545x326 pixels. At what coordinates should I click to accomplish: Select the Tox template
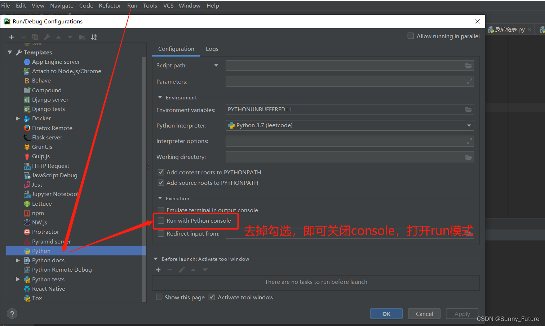coord(37,298)
